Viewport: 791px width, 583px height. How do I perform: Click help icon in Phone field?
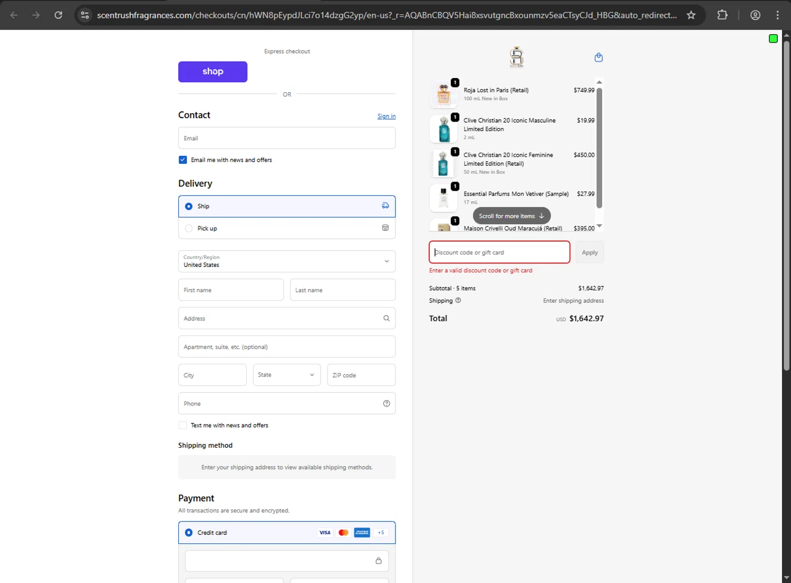pyautogui.click(x=386, y=403)
